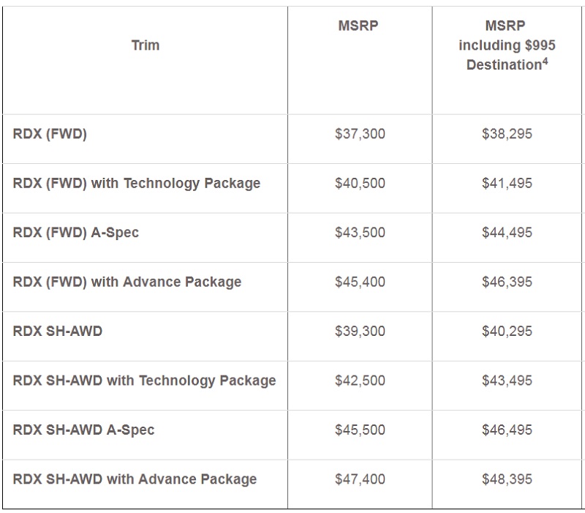The width and height of the screenshot is (585, 513).
Task: Select the RDX (FWD) trim name
Action: click(x=50, y=134)
